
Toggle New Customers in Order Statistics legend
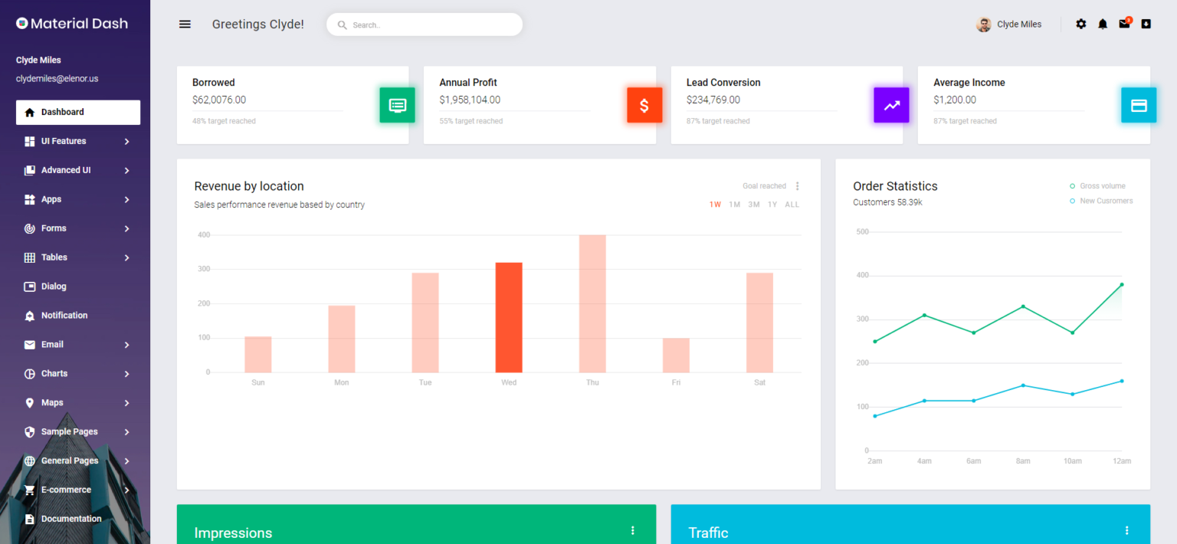point(1101,201)
